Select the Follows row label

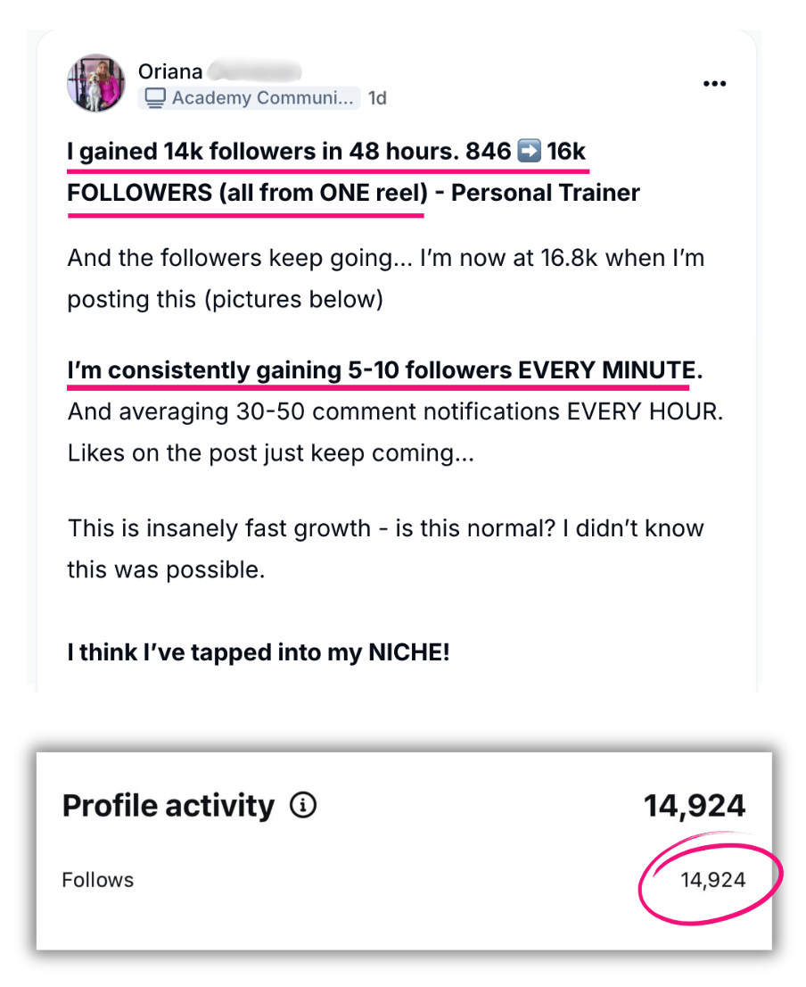pyautogui.click(x=98, y=880)
